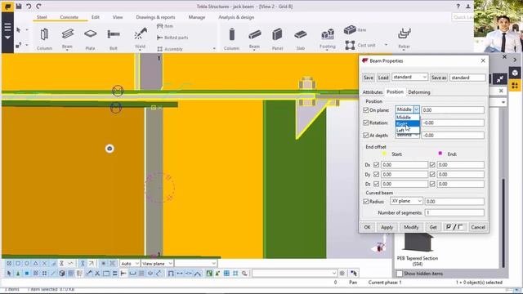The height and width of the screenshot is (294, 523).
Task: Toggle the Dz Start offset checkbox
Action: (x=376, y=184)
